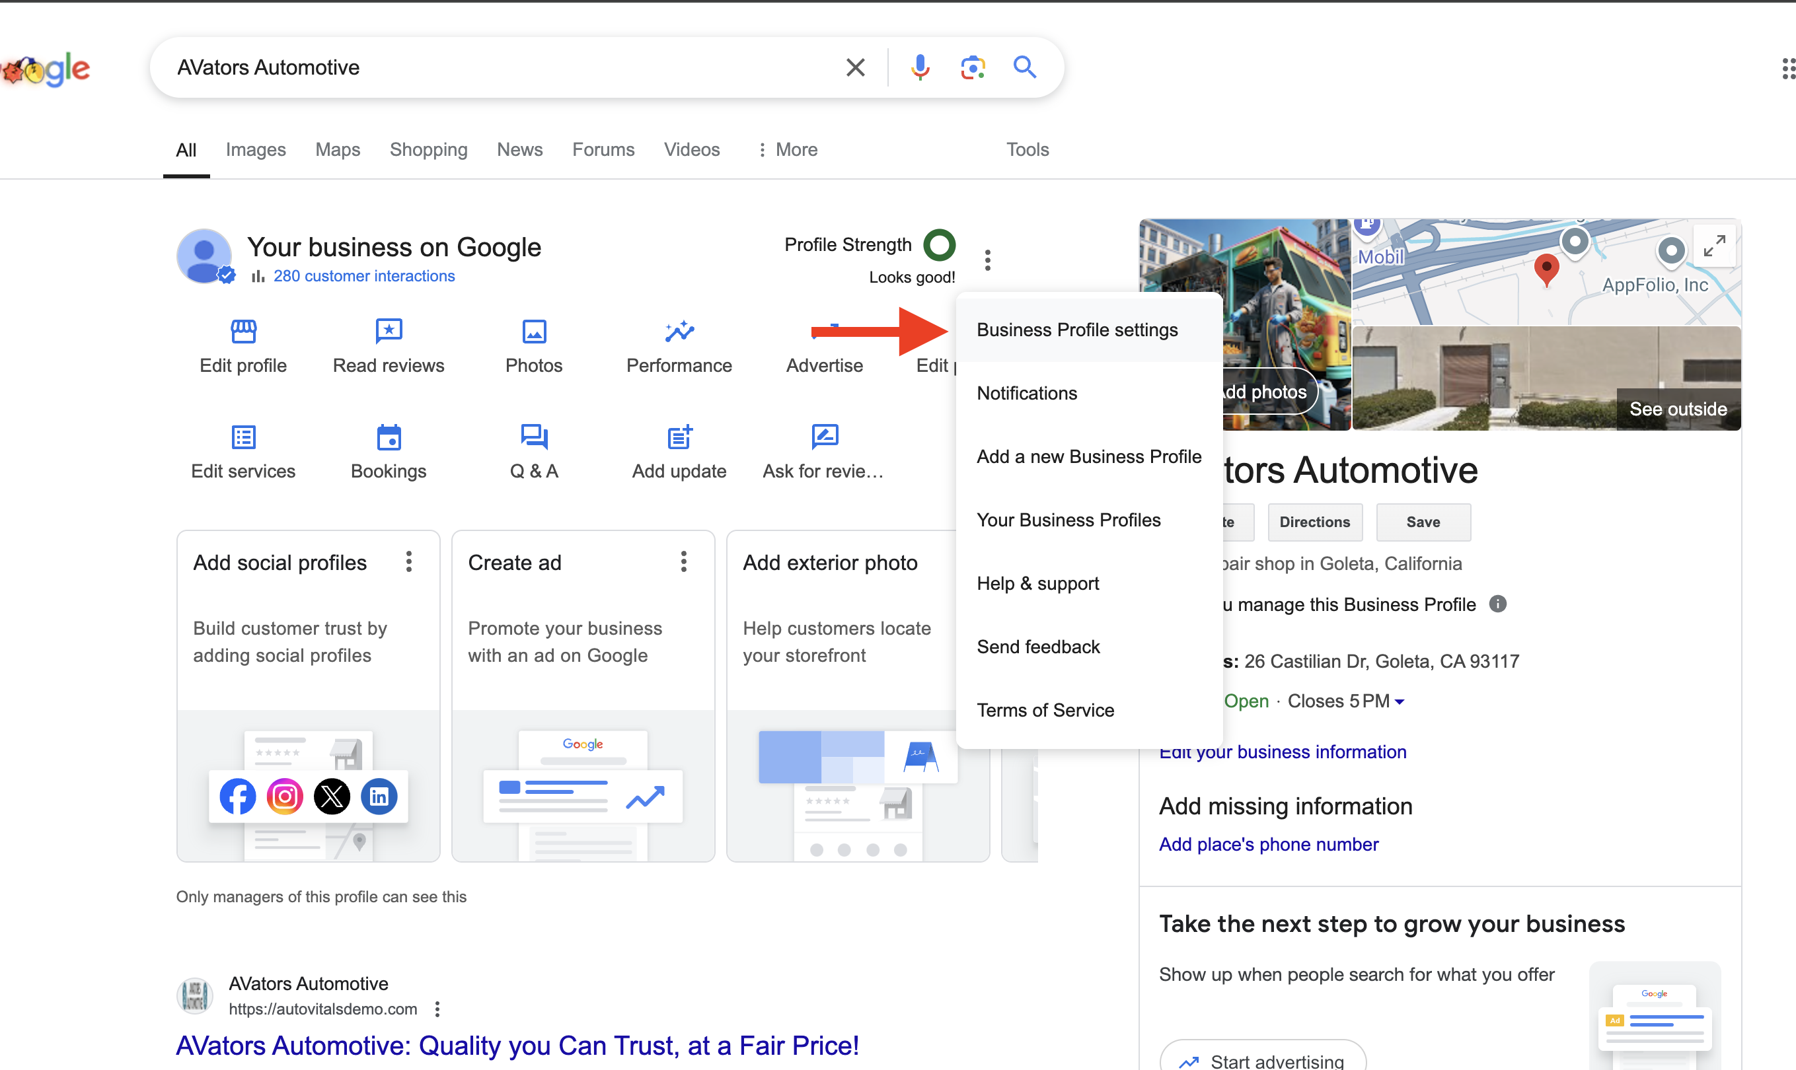This screenshot has width=1796, height=1070.
Task: Switch to the Maps tab
Action: click(x=338, y=149)
